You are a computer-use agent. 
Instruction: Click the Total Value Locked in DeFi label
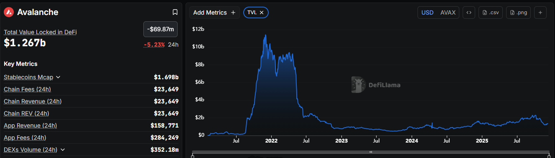(x=40, y=32)
